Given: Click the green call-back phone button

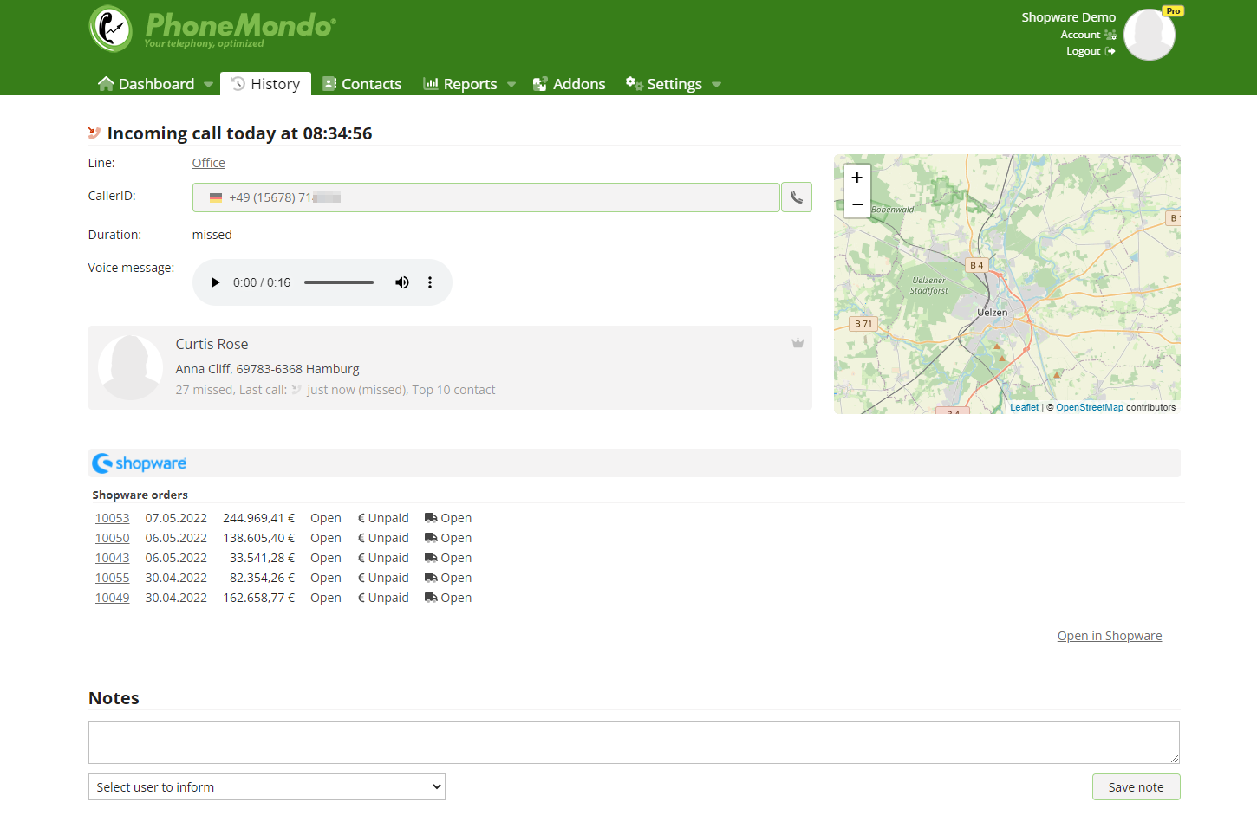Looking at the screenshot, I should [x=797, y=197].
